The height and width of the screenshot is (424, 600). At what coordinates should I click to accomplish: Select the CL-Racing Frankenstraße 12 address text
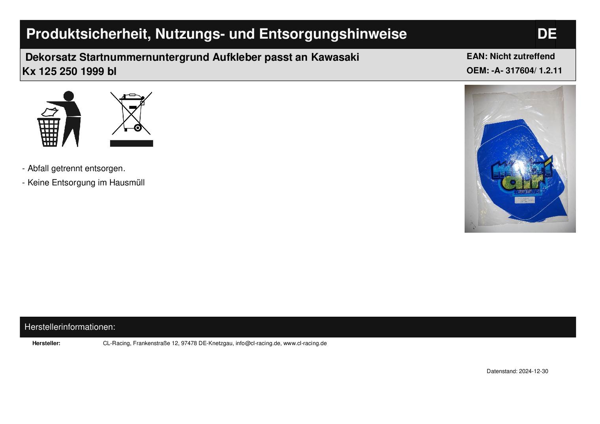(x=168, y=343)
